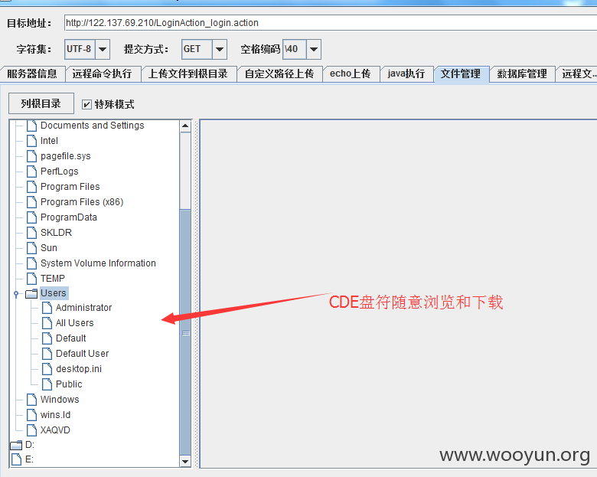Select the Administrator entry text
Image resolution: width=597 pixels, height=477 pixels.
click(83, 308)
